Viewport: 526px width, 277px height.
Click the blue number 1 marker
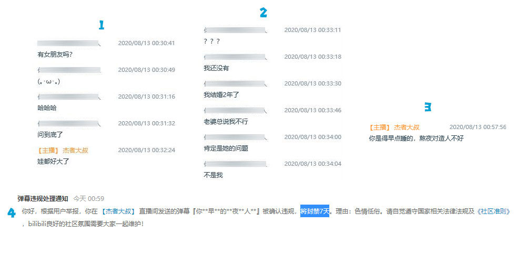point(102,25)
